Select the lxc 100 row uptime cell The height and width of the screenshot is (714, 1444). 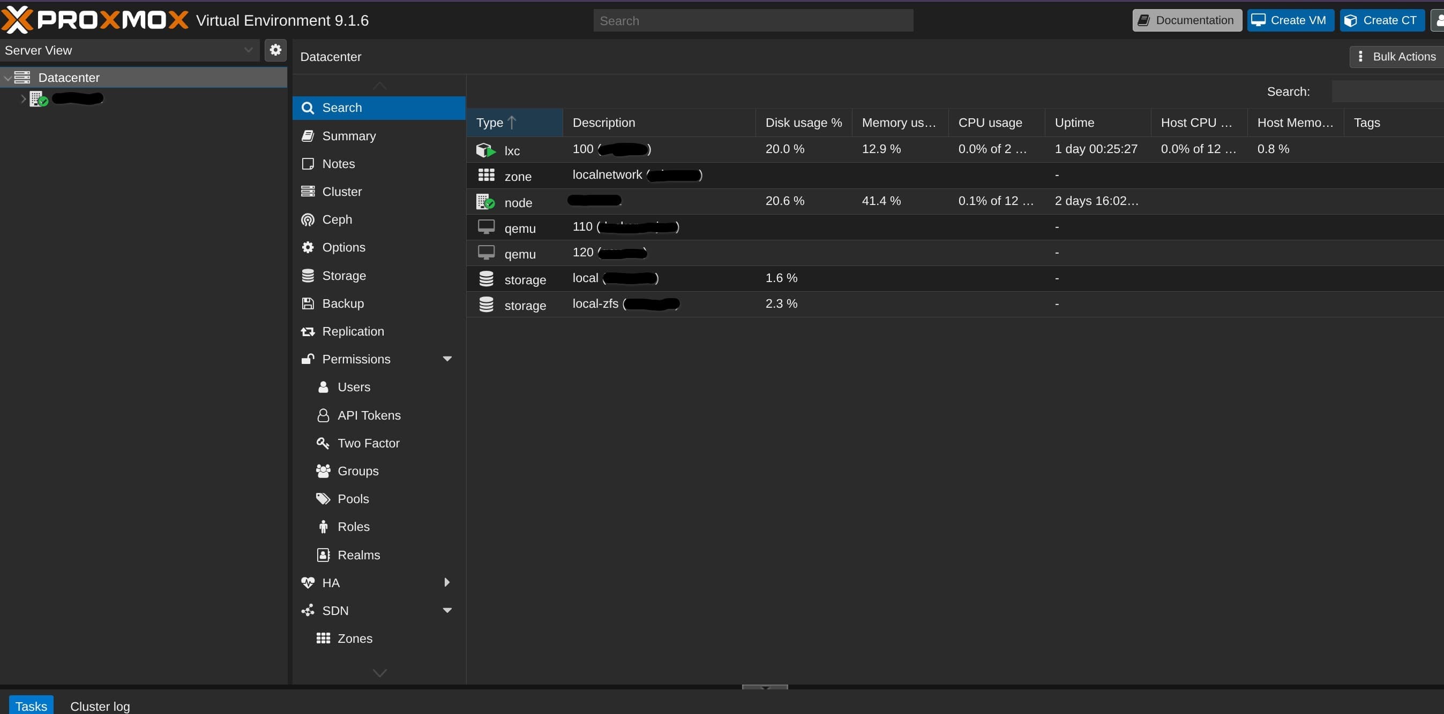pyautogui.click(x=1097, y=149)
